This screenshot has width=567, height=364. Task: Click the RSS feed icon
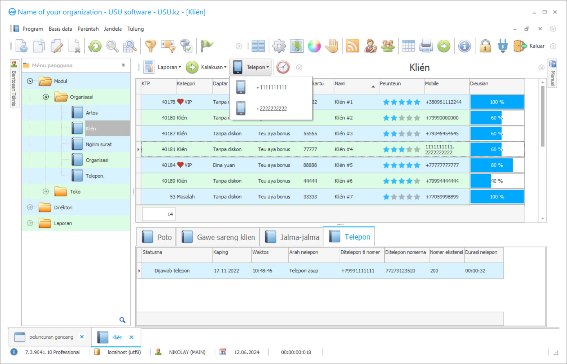tap(352, 46)
